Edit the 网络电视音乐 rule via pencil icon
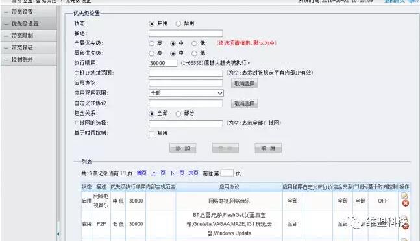 (404, 196)
